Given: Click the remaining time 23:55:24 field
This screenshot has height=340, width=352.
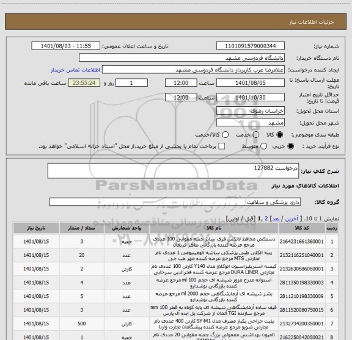Looking at the screenshot, I should coord(84,82).
